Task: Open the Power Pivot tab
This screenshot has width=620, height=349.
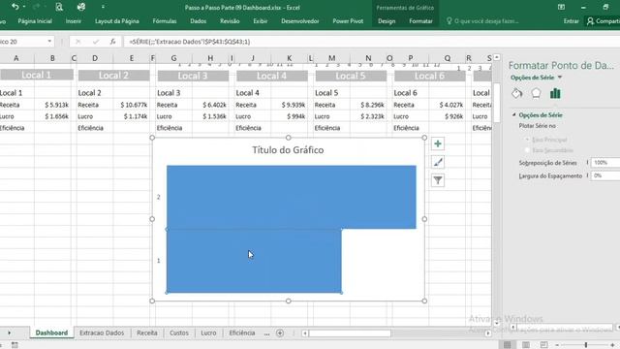Action: pyautogui.click(x=348, y=21)
